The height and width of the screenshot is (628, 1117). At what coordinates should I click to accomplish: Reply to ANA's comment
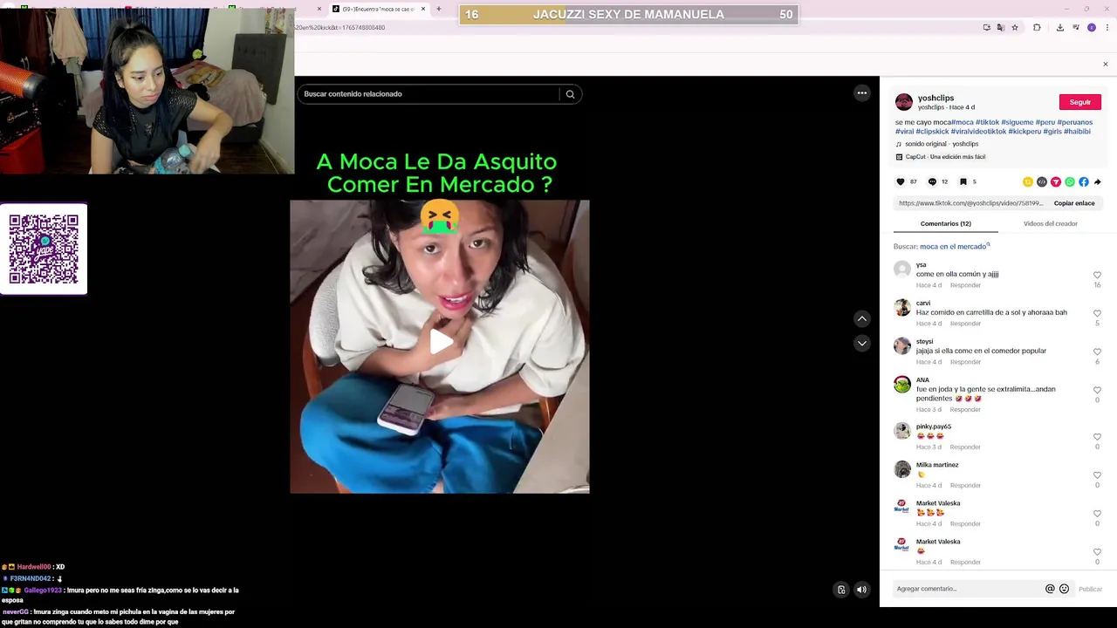point(965,410)
